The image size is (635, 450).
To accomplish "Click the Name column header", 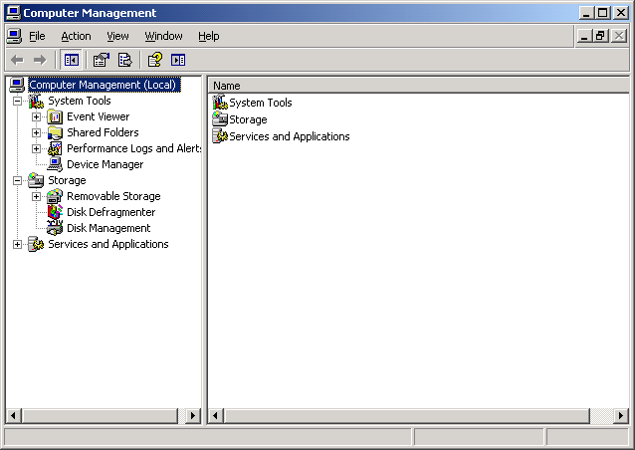I will pyautogui.click(x=418, y=86).
